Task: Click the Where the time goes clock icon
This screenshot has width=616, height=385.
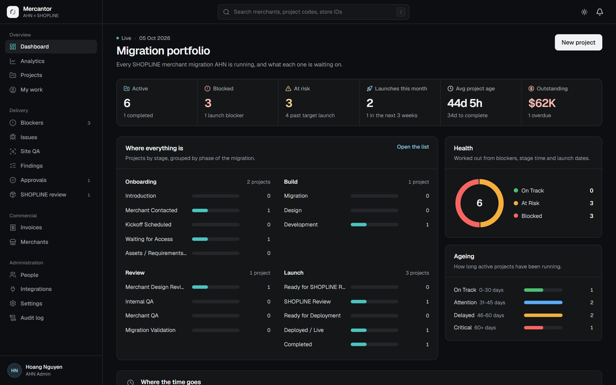Action: pyautogui.click(x=130, y=382)
